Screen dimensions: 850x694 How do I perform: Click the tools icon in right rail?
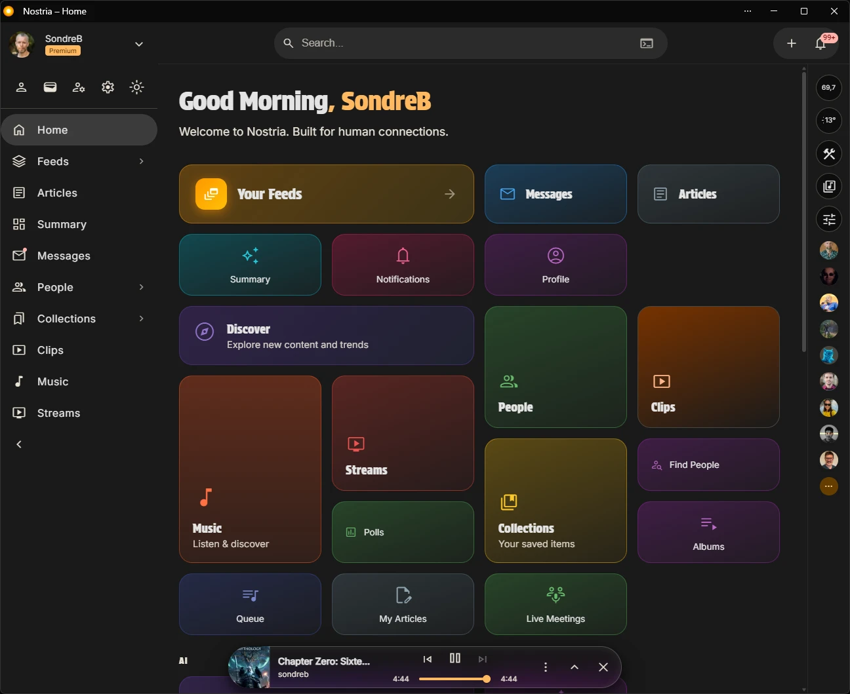click(829, 153)
